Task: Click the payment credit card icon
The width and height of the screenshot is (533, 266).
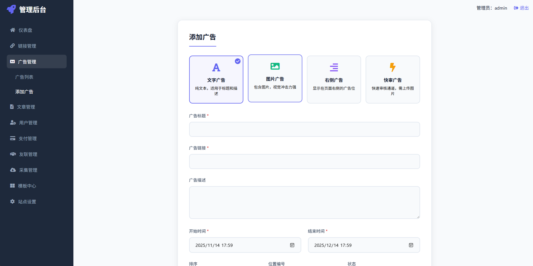Action: [13, 138]
